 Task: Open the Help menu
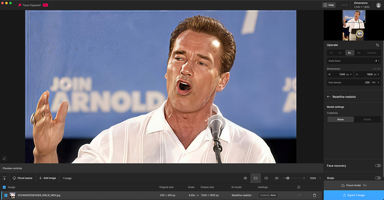point(328,5)
